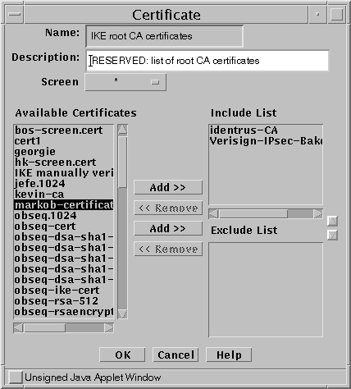The image size is (351, 389).
Task: Click the Description input field
Action: (207, 61)
